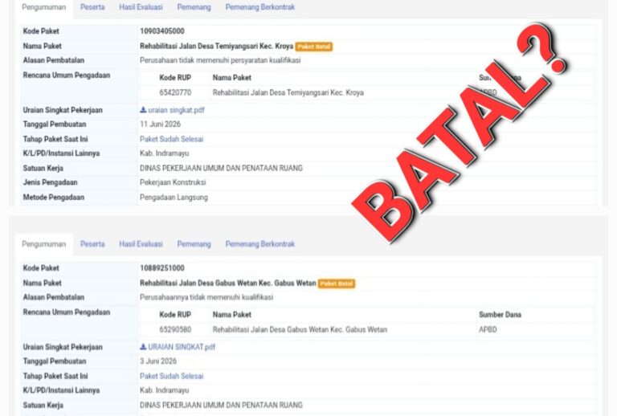
Task: Click Paket Sudah Selesai link for Gabus Wetan
Action: pyautogui.click(x=172, y=377)
